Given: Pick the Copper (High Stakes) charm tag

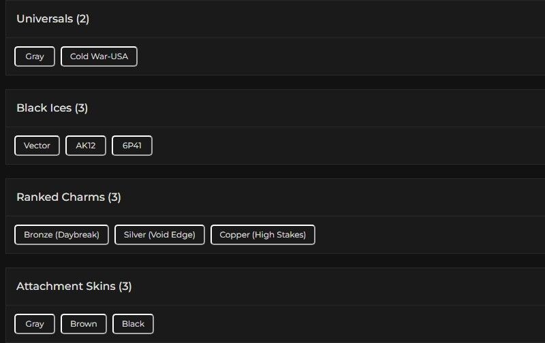Looking at the screenshot, I should (263, 235).
